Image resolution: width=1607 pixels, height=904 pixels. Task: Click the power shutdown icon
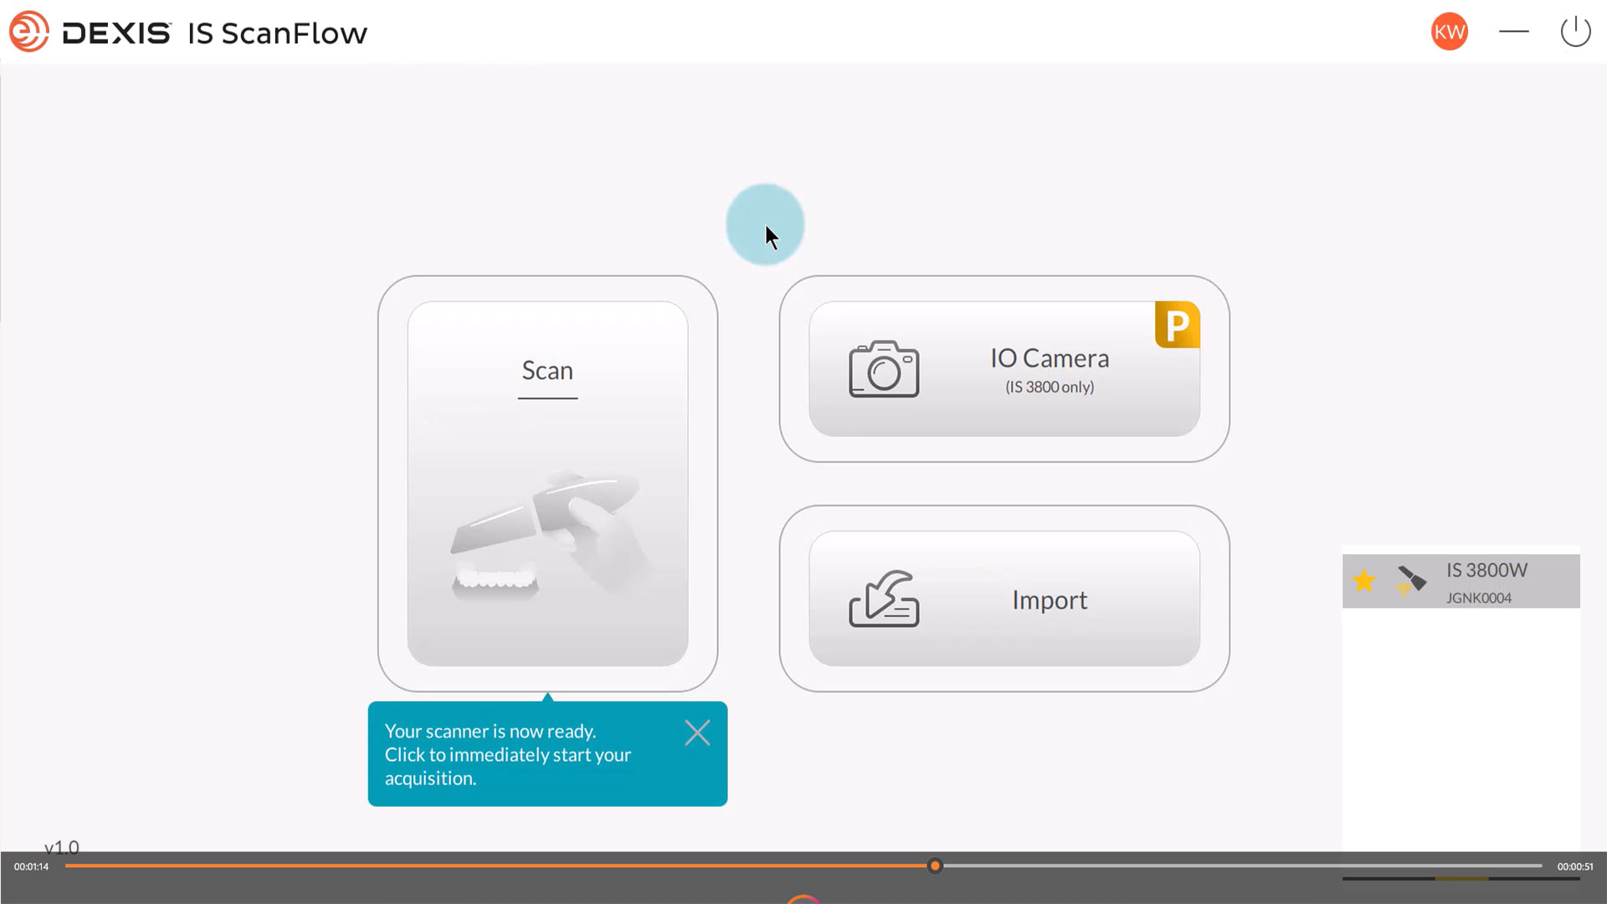point(1575,32)
